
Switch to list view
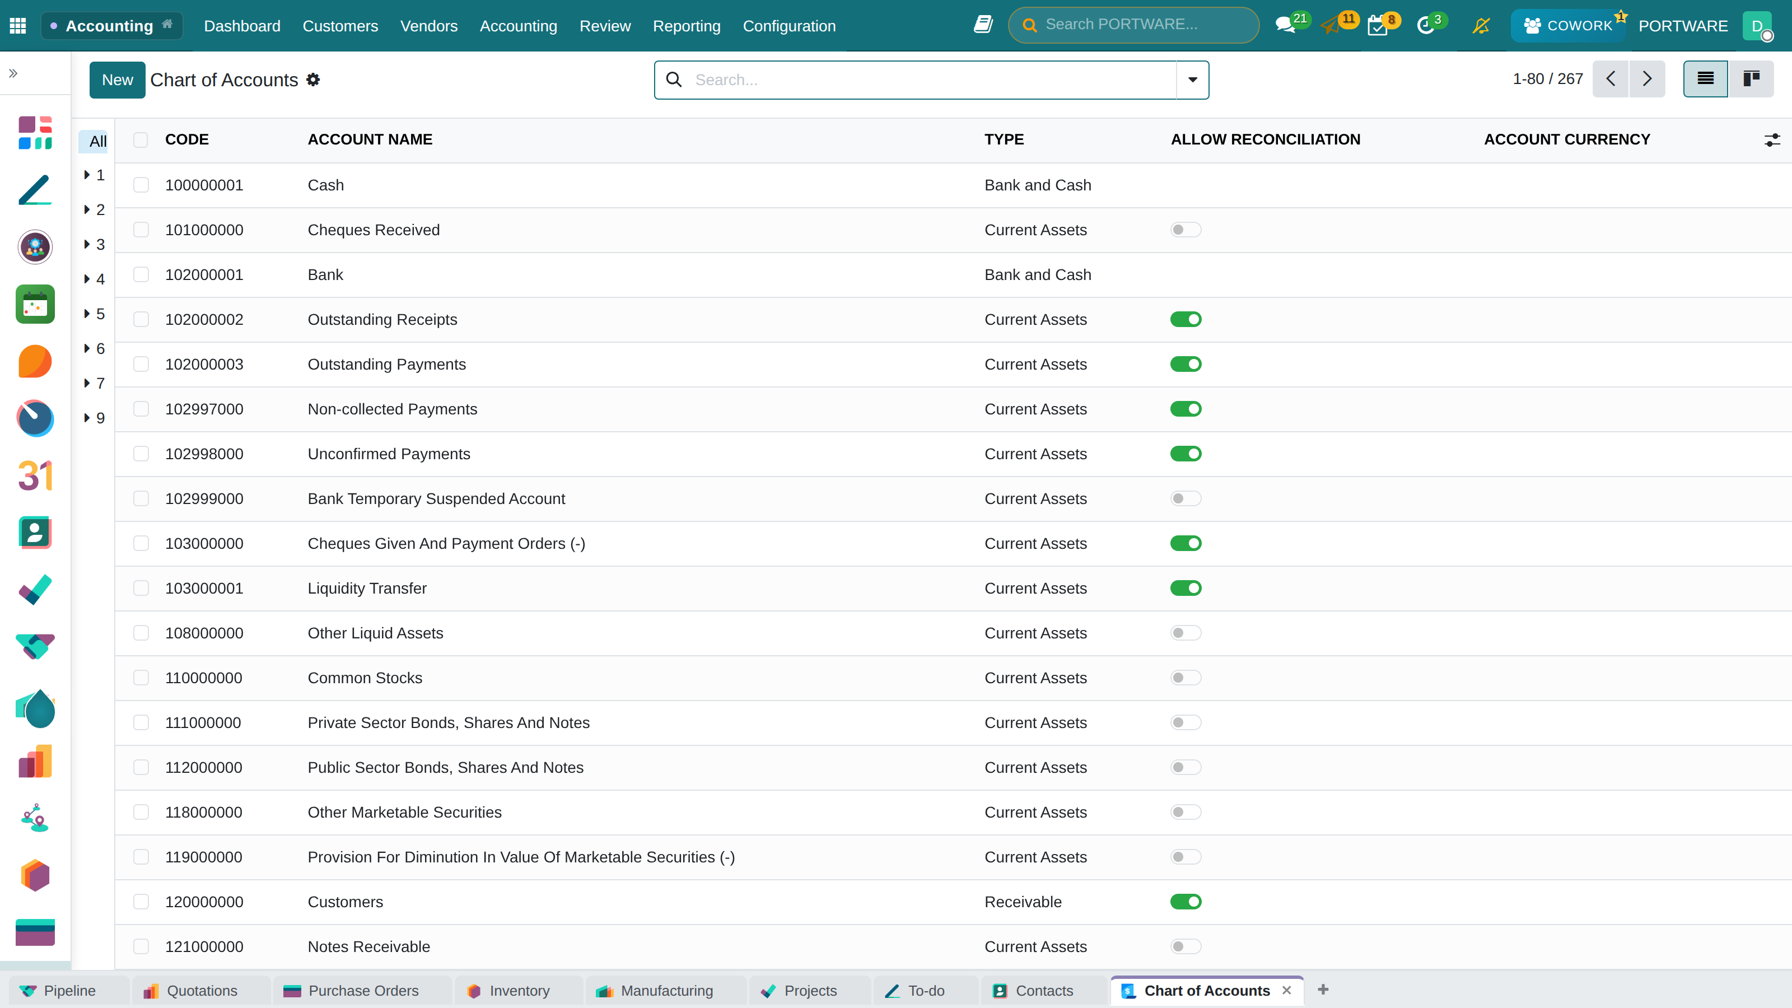pyautogui.click(x=1705, y=78)
